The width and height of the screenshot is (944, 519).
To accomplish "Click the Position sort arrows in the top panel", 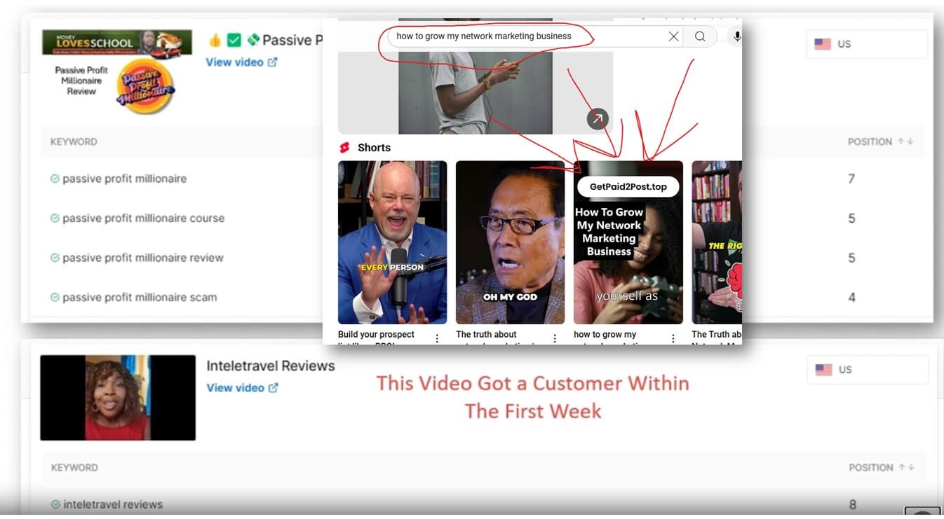I will point(907,141).
